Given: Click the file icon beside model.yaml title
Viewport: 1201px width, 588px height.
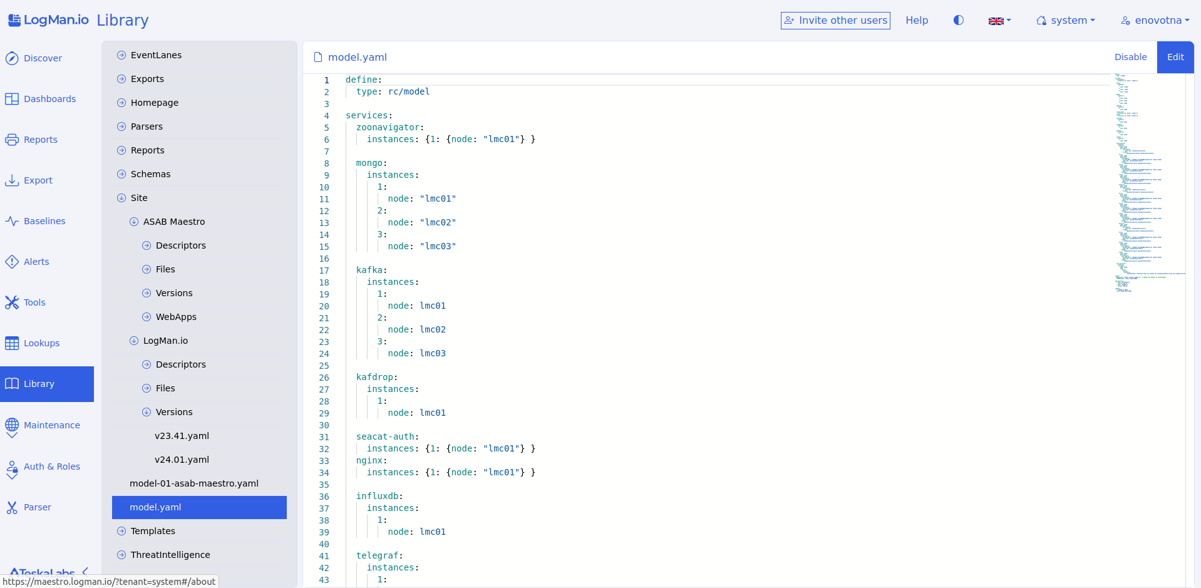Looking at the screenshot, I should click(318, 57).
